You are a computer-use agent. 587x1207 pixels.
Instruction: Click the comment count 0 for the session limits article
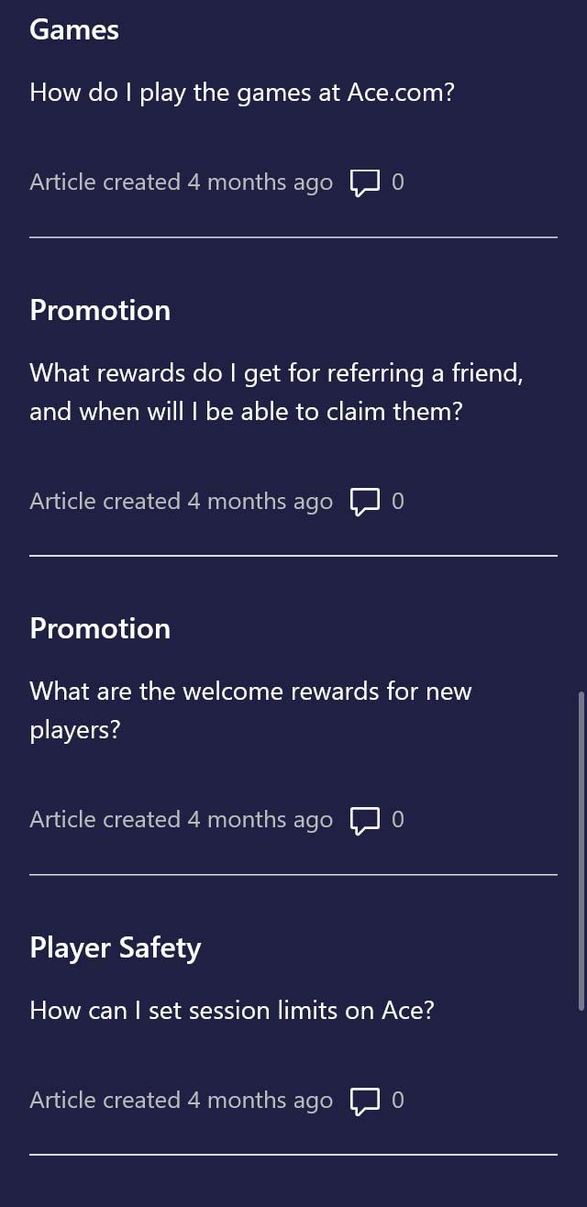click(x=398, y=1101)
